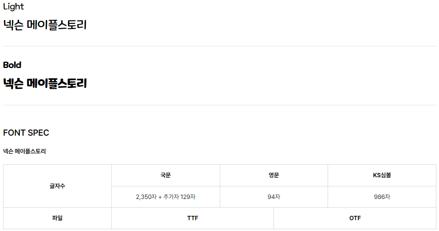Screen dimensions: 439x231
Task: Click the 영문 column header
Action: [274, 175]
